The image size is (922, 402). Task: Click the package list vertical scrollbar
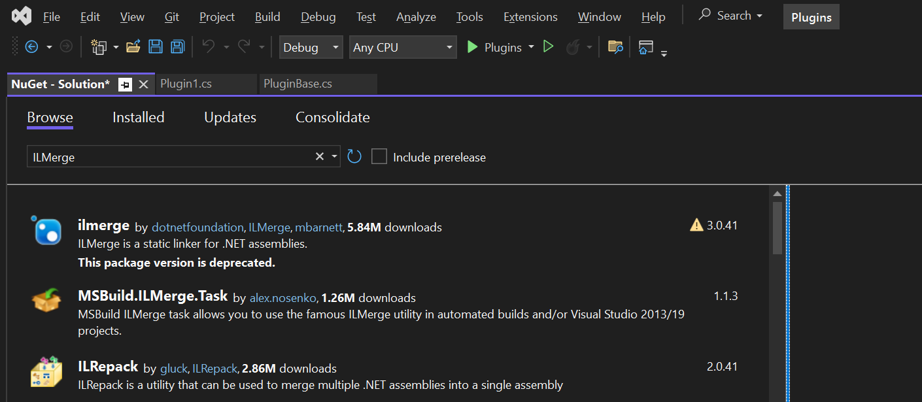[x=777, y=229]
